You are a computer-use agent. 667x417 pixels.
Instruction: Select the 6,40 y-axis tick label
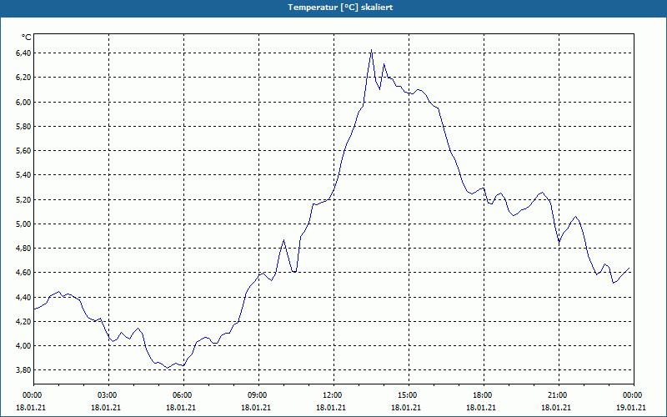(23, 53)
